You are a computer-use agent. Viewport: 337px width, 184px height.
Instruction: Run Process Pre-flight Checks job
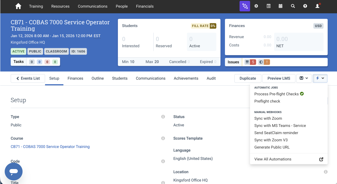(x=276, y=94)
